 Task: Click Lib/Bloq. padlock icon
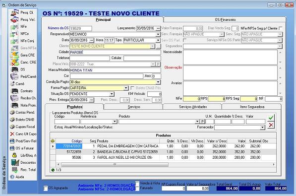pyautogui.click(x=14, y=155)
